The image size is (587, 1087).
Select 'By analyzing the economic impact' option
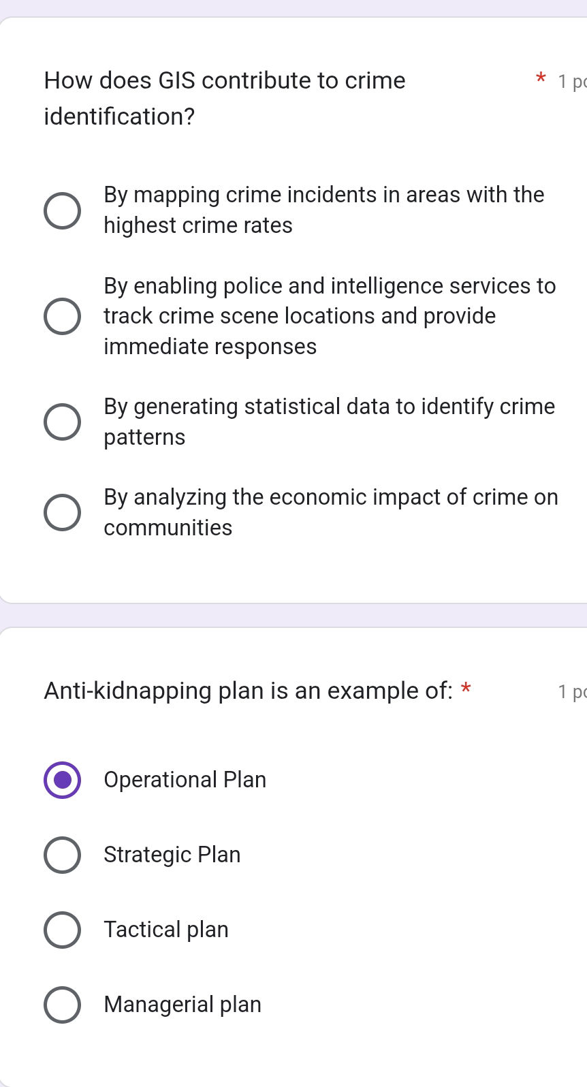62,512
